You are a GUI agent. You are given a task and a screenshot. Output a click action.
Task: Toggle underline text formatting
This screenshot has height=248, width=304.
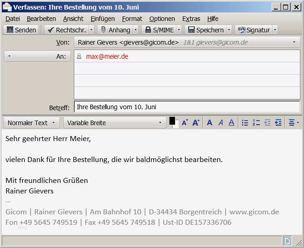coord(232,123)
